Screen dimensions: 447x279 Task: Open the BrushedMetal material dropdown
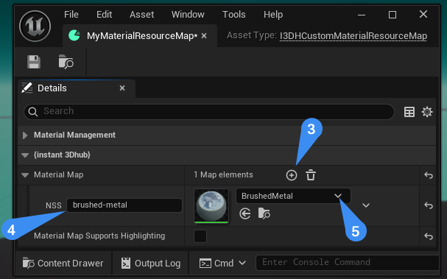(x=293, y=196)
